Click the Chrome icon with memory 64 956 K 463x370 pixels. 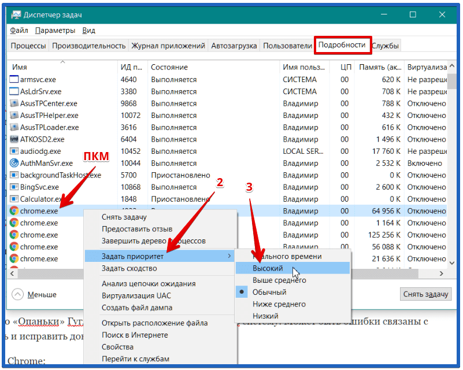point(14,211)
